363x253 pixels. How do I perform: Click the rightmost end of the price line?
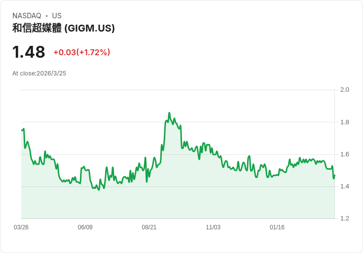(x=334, y=176)
